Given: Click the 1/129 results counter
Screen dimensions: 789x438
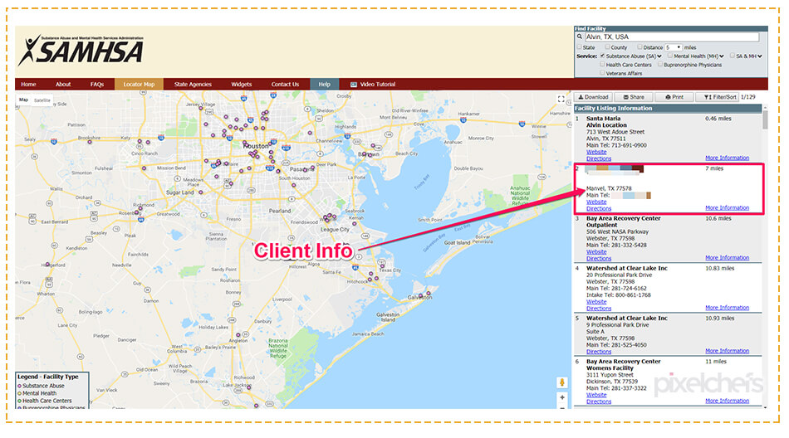Looking at the screenshot, I should [x=748, y=97].
